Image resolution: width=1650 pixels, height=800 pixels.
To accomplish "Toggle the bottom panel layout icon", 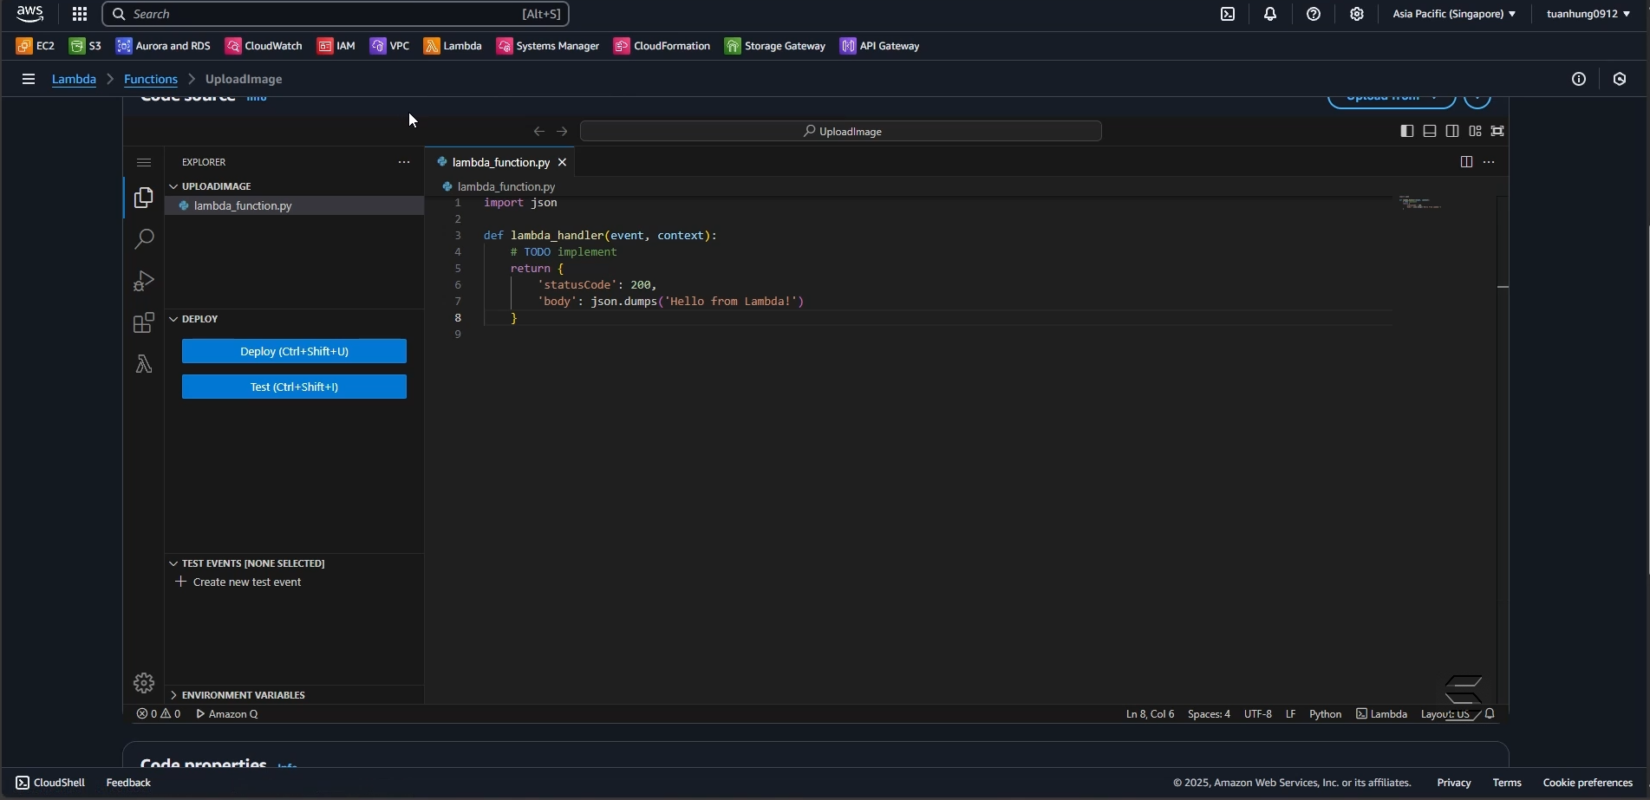I will point(1430,131).
